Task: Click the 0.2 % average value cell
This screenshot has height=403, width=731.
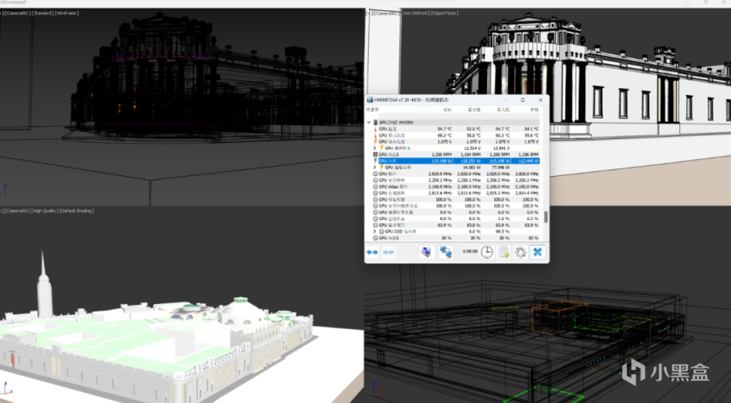Action: 533,218
